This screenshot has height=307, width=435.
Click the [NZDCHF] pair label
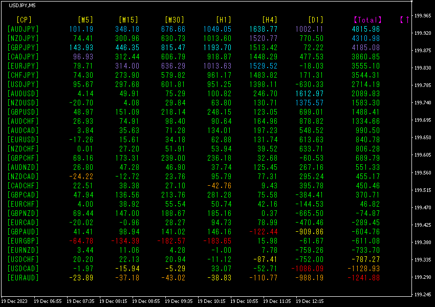(23, 149)
